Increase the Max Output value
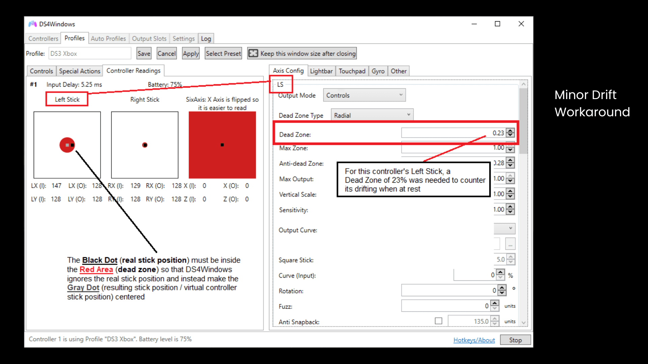This screenshot has height=364, width=648. 511,176
